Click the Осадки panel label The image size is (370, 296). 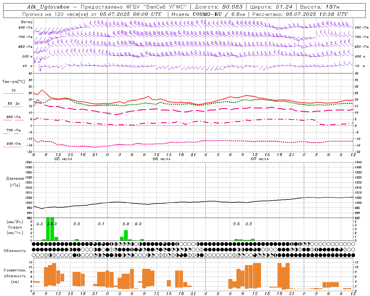15,227
